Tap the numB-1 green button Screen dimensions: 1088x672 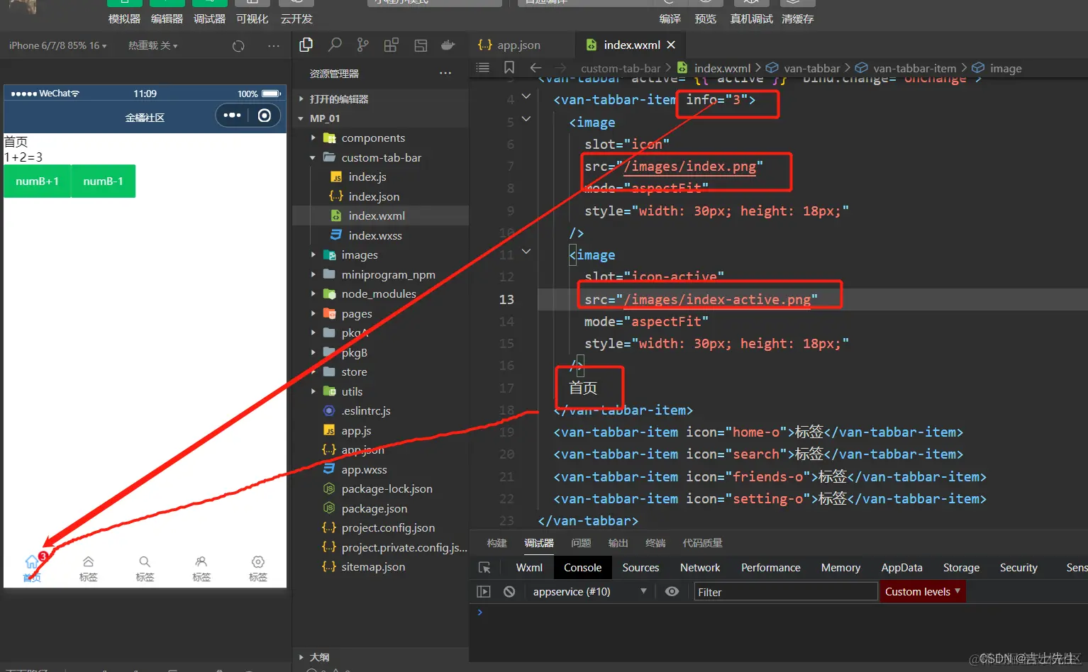[x=103, y=181]
